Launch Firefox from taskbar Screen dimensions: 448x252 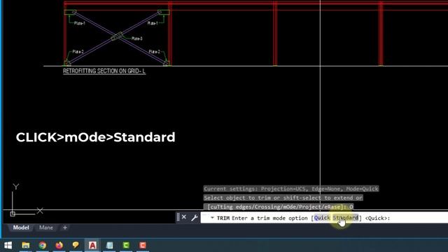point(59,245)
